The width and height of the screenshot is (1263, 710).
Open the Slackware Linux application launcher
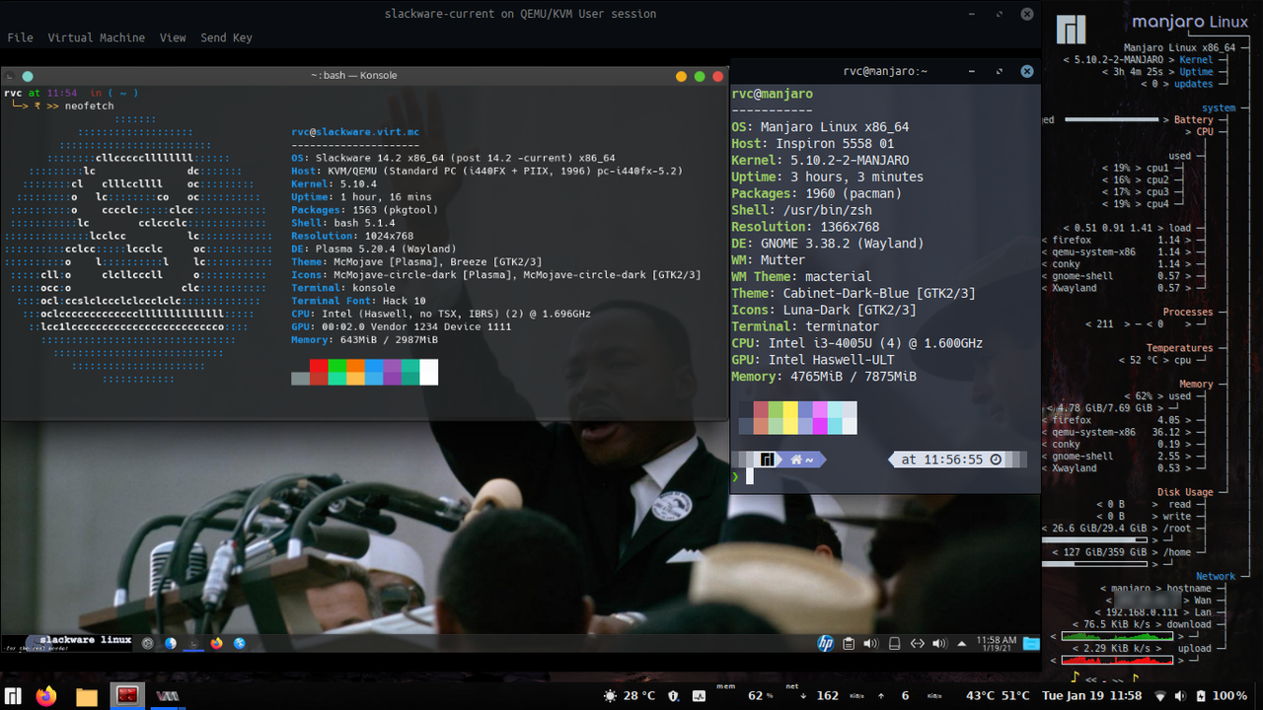click(x=69, y=643)
